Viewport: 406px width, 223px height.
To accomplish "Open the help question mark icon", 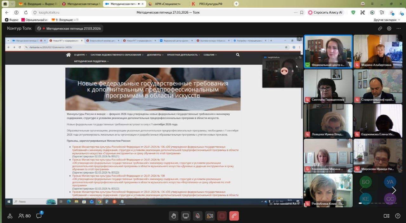I will coord(397,216).
